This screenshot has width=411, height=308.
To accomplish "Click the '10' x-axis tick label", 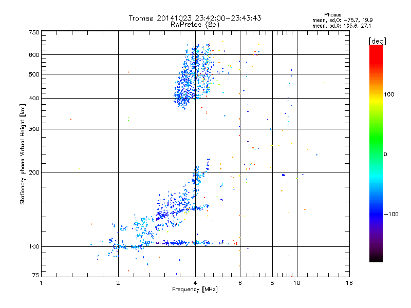I will [297, 283].
